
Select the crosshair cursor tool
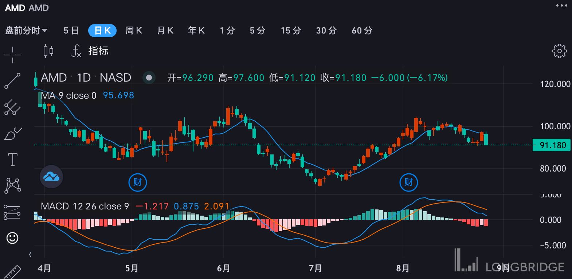13,55
